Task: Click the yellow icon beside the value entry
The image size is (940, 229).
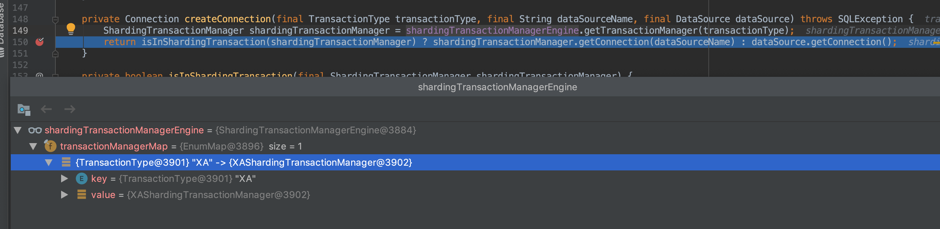Action: [81, 195]
